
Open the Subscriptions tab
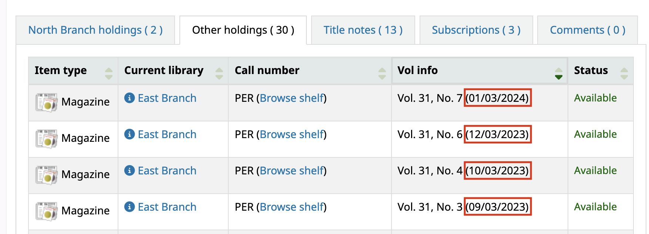point(476,30)
